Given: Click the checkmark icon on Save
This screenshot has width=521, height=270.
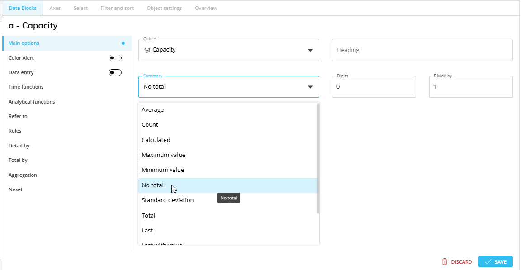Looking at the screenshot, I should (488, 262).
